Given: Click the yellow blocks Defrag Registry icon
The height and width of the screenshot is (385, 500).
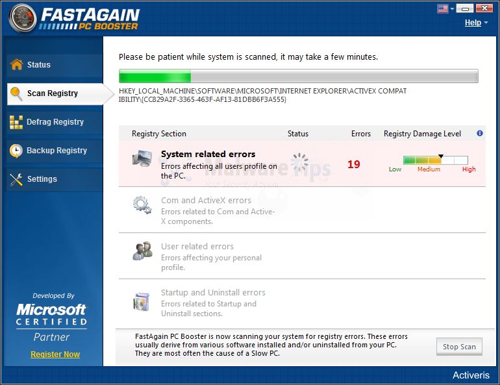Looking at the screenshot, I should coord(16,122).
